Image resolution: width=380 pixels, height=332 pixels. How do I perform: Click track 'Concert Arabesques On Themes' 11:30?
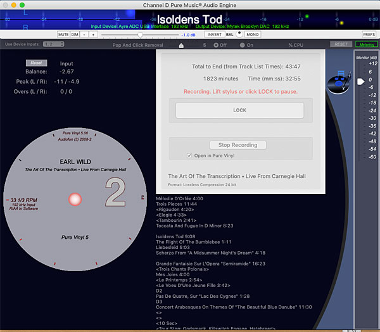pyautogui.click(x=234, y=307)
